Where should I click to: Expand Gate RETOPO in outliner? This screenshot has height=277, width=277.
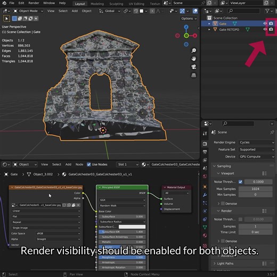(x=209, y=29)
